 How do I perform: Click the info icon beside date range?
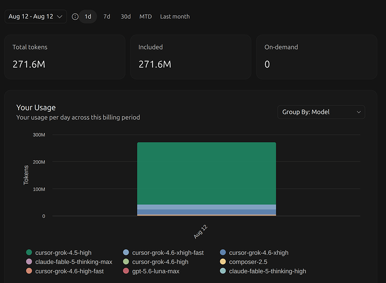tap(75, 16)
